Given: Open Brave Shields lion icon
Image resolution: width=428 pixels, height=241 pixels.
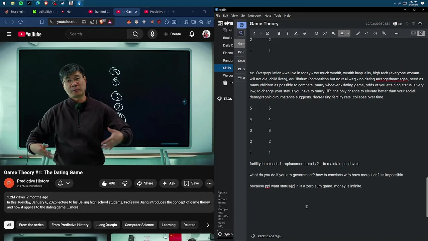Looking at the screenshot, I should click(102, 22).
